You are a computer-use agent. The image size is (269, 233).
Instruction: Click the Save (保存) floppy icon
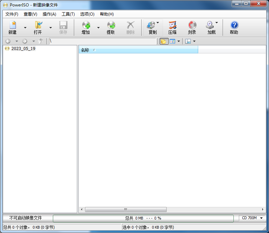(x=63, y=25)
